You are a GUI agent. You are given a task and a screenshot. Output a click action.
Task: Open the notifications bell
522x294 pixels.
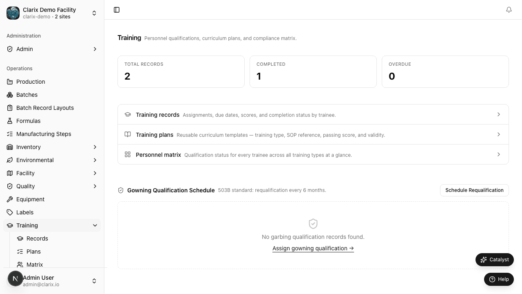509,10
